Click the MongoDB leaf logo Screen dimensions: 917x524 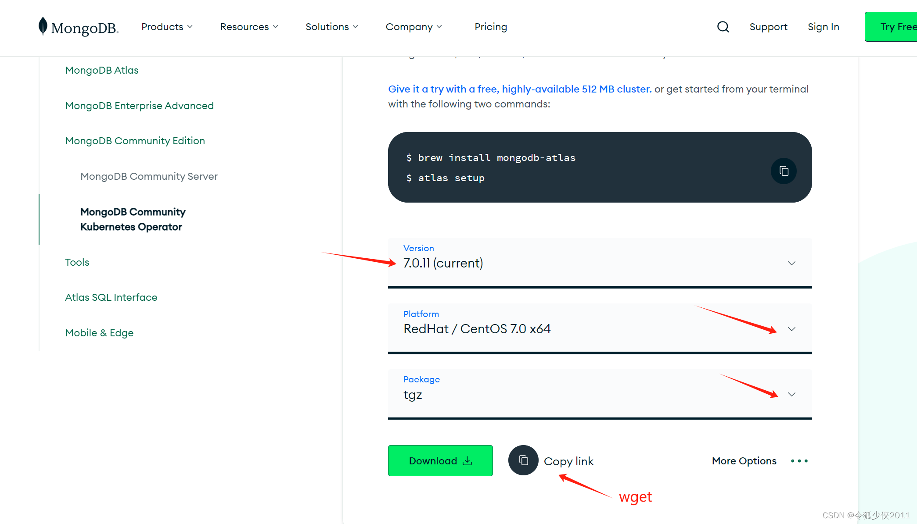coord(43,26)
